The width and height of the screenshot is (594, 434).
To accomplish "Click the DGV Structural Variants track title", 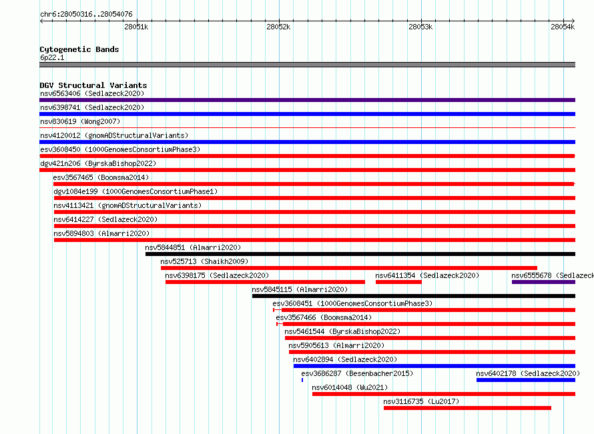I will click(x=93, y=85).
